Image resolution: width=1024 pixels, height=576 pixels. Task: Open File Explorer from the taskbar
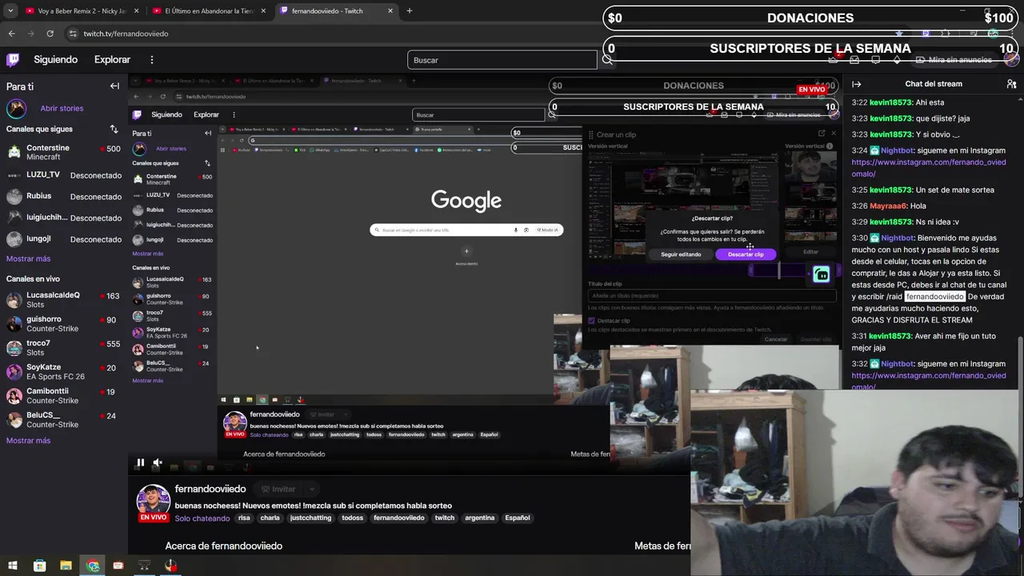[x=66, y=566]
